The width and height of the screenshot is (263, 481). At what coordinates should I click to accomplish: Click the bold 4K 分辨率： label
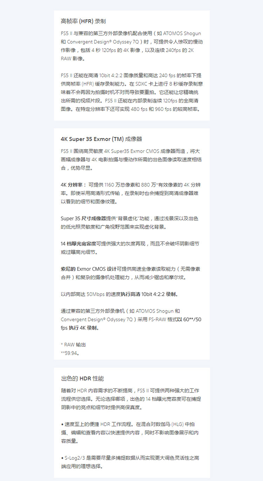[x=74, y=185]
